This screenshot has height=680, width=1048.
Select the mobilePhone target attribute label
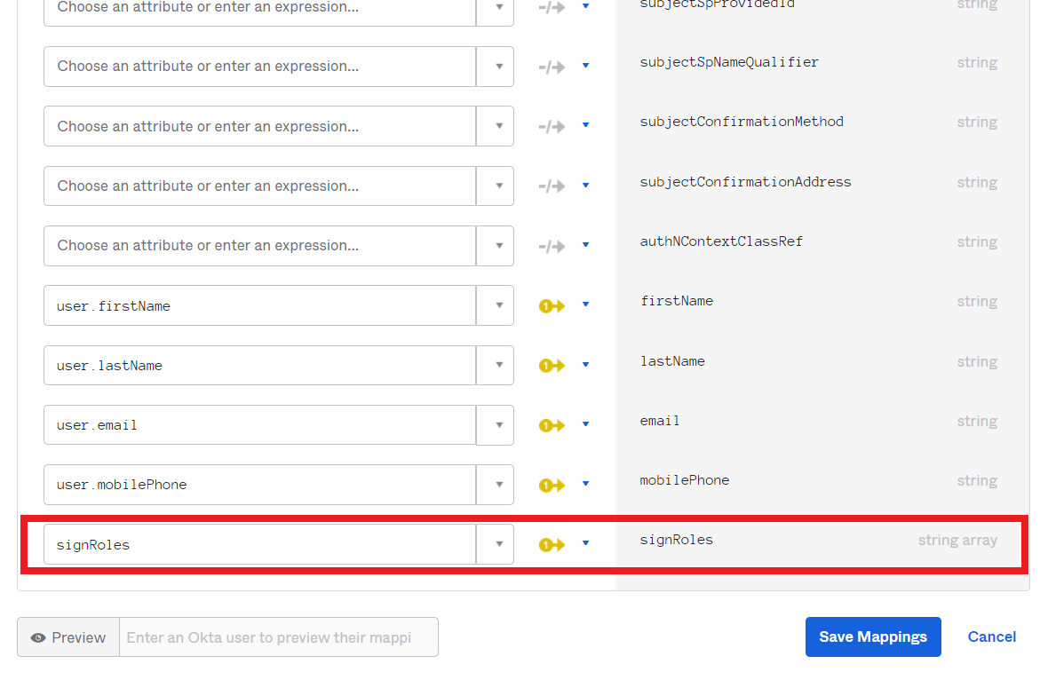tap(685, 480)
